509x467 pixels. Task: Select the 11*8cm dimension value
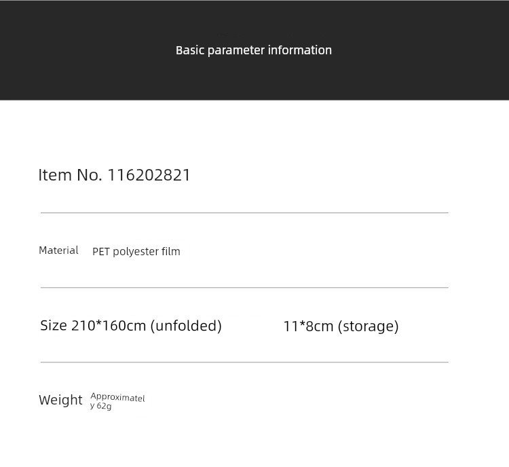point(308,326)
